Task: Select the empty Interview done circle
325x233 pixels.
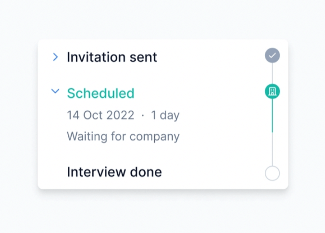Action: pos(272,173)
